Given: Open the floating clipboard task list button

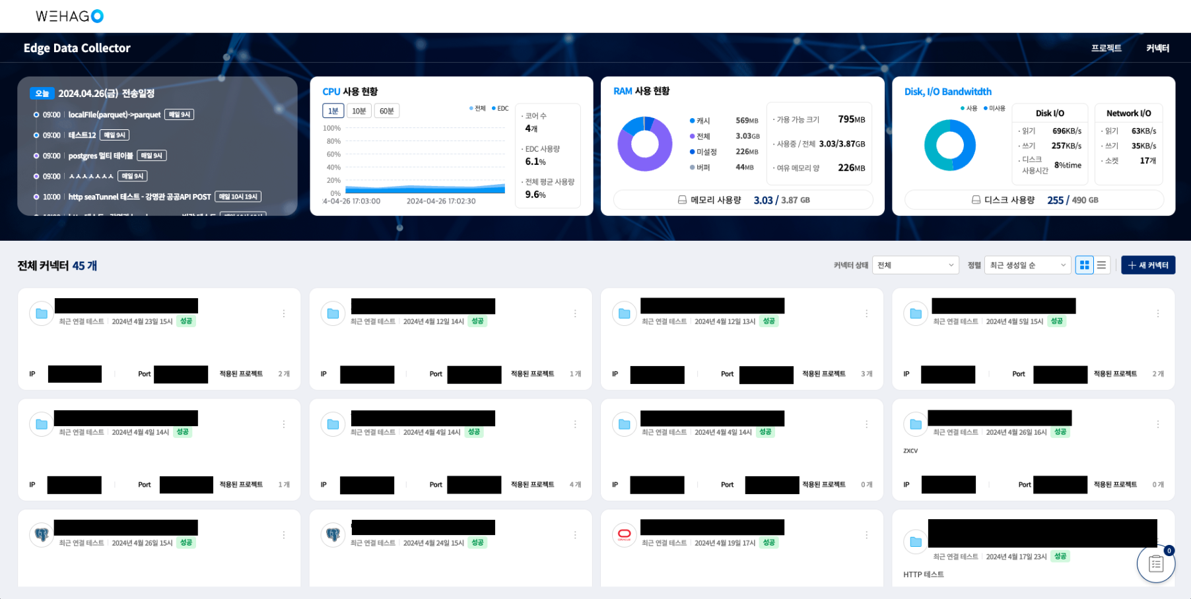Looking at the screenshot, I should point(1156,563).
